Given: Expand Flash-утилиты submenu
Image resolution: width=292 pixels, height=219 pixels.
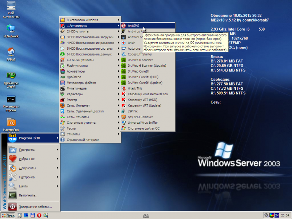Looking at the screenshot, I should click(90, 66).
